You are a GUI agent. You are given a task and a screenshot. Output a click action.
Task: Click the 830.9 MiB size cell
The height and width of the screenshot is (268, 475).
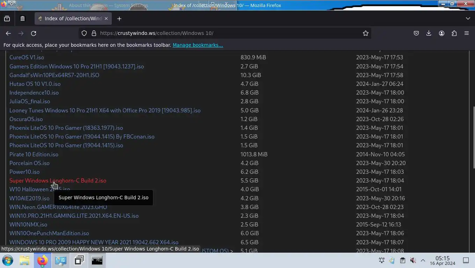point(253,57)
